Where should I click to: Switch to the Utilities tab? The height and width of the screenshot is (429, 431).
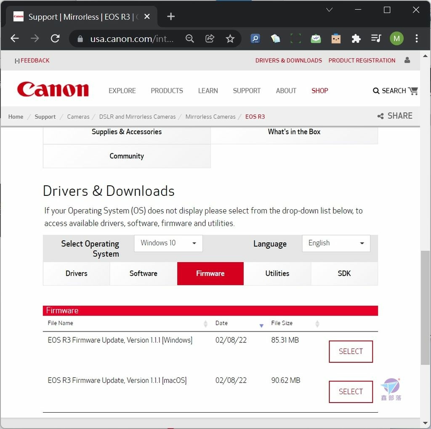point(277,274)
